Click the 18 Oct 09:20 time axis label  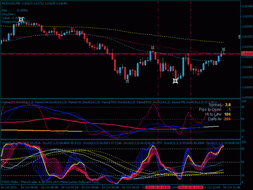[130, 188]
